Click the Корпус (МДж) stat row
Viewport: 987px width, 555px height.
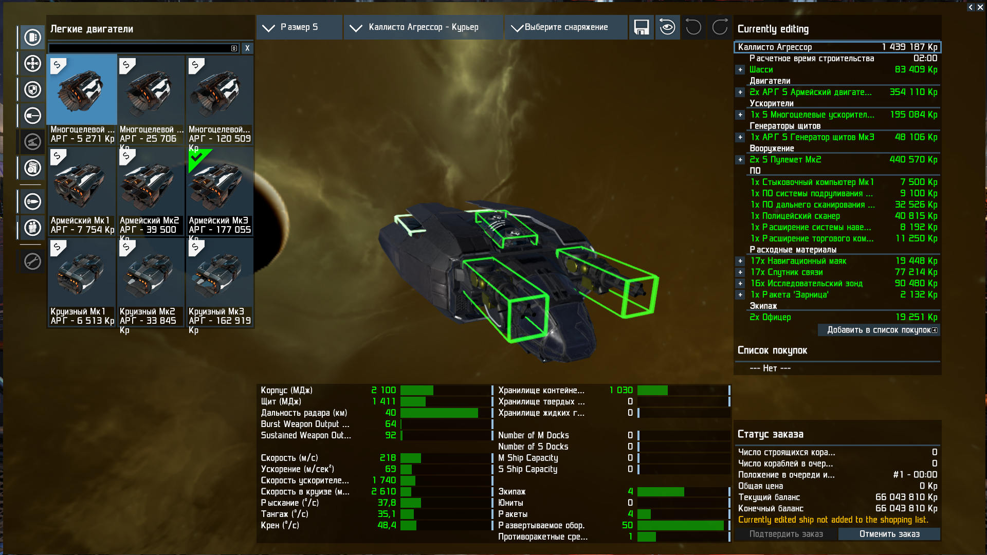[376, 391]
